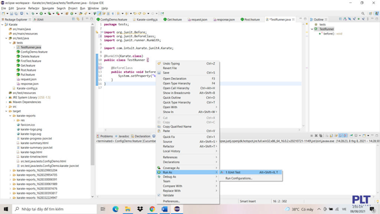Click Run Configurations... in submenu

click(x=250, y=178)
